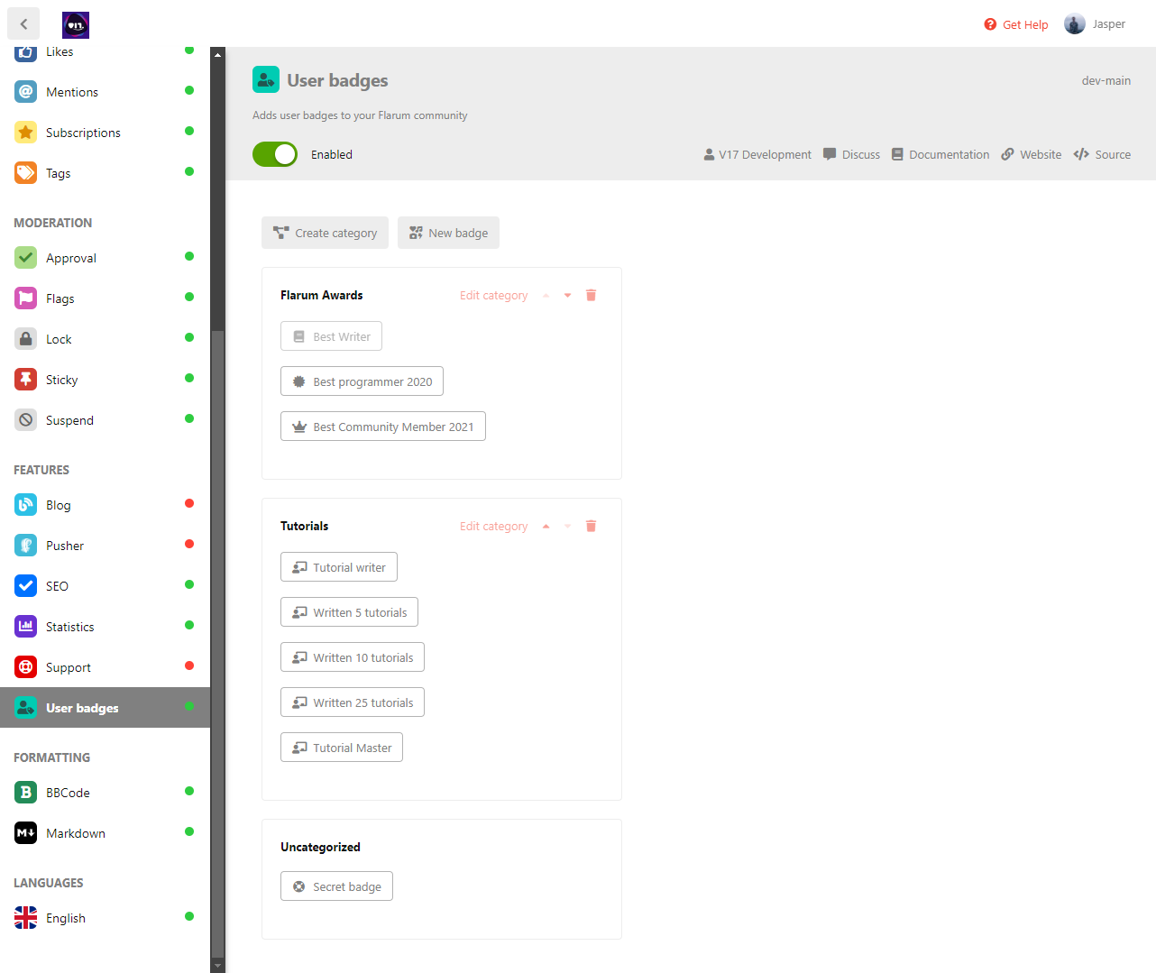
Task: Open the Written 10 tutorials badge
Action: 353,657
